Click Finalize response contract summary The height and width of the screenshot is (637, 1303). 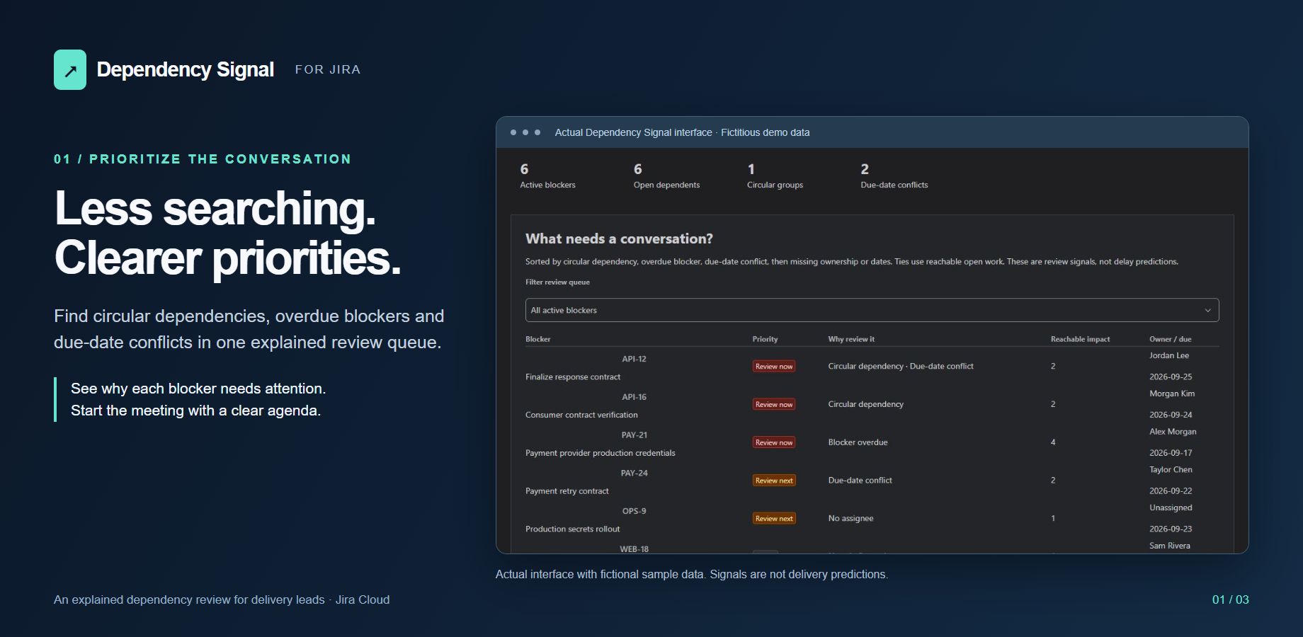tap(573, 377)
